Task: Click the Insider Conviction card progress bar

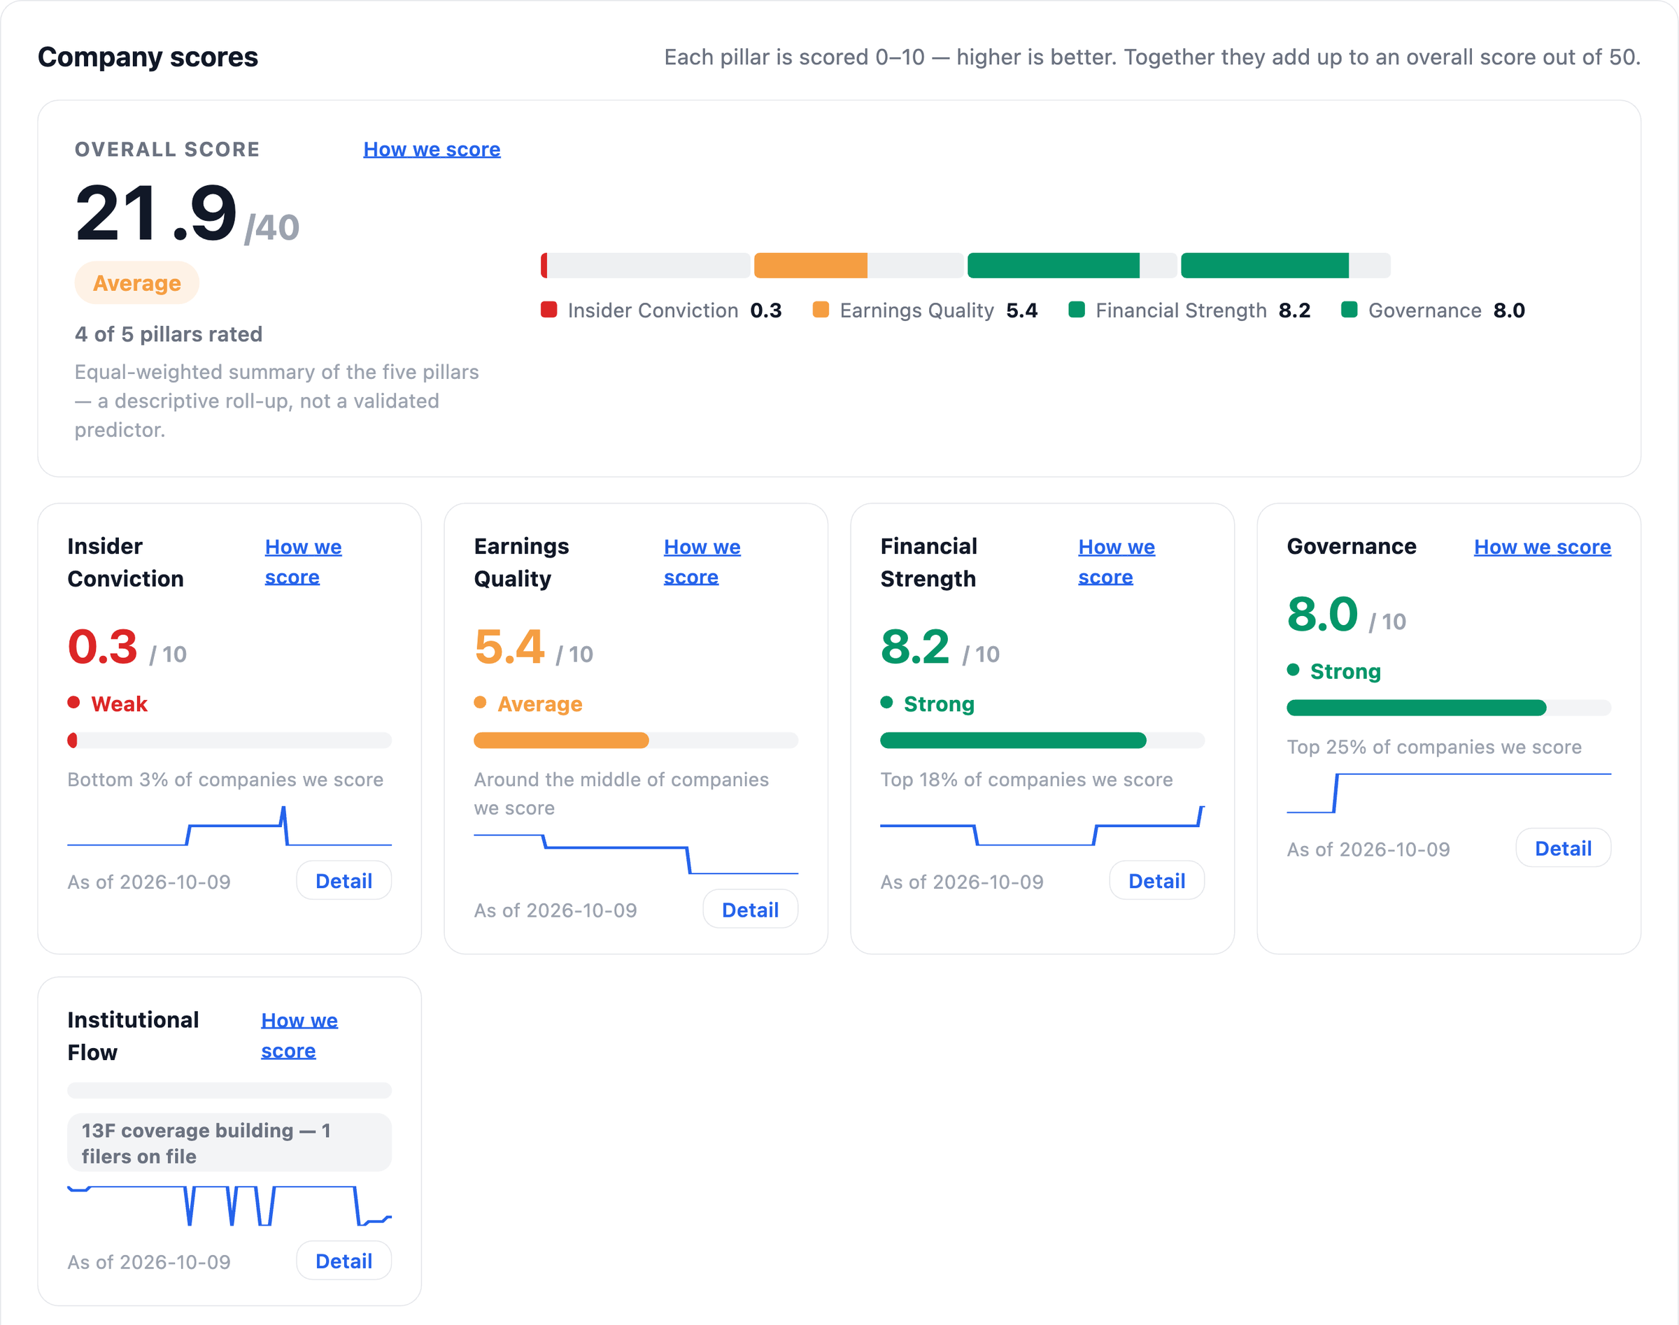Action: coord(229,740)
